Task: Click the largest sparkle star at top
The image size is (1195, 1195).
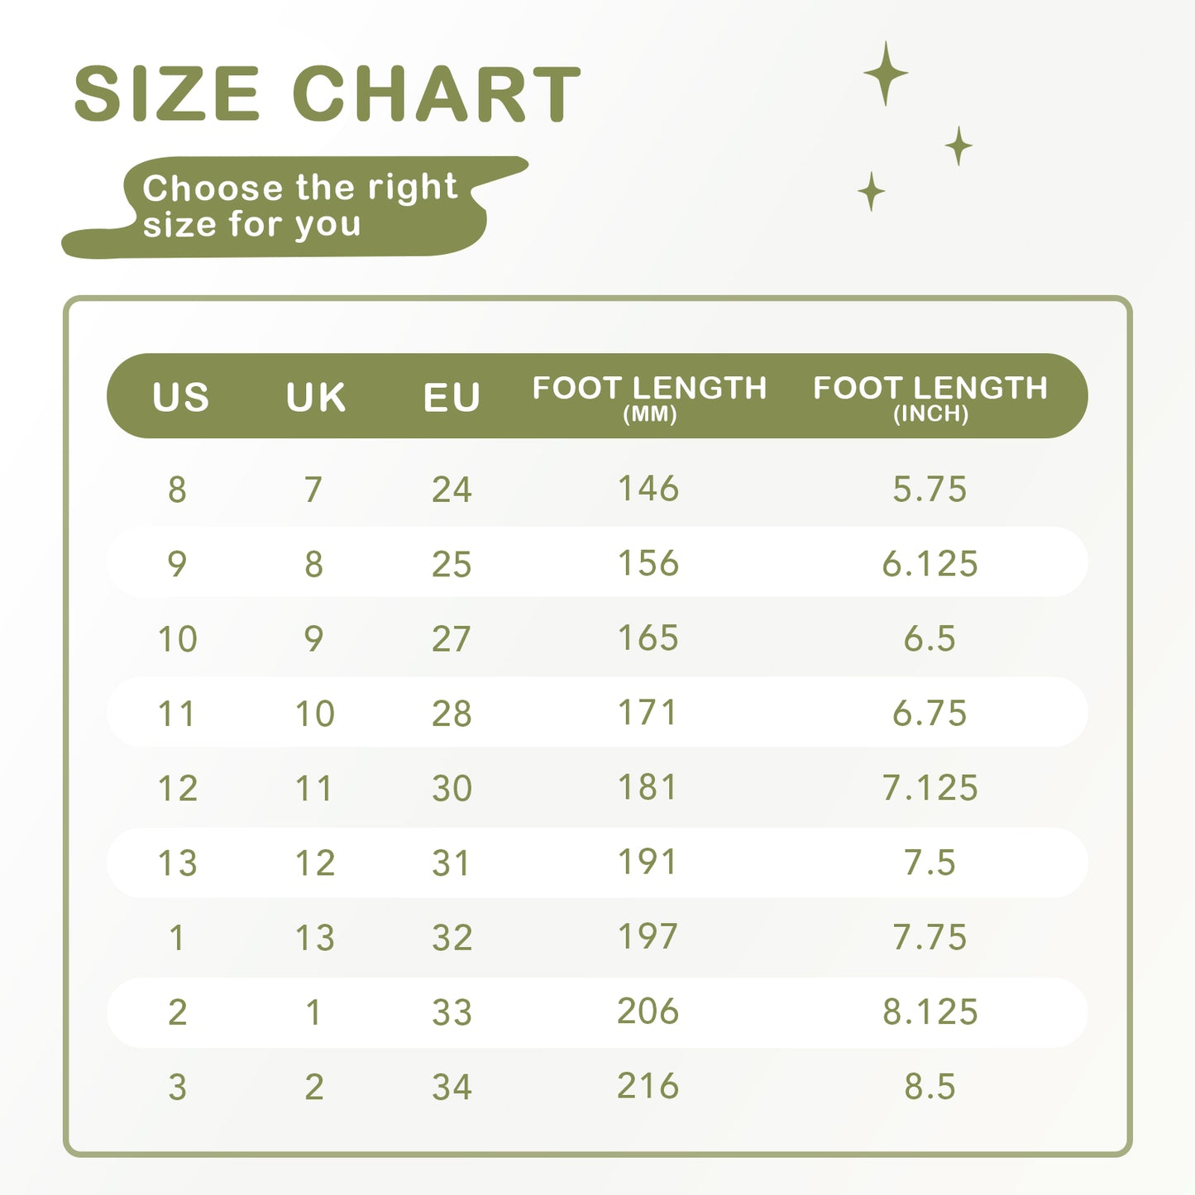Action: click(x=886, y=74)
